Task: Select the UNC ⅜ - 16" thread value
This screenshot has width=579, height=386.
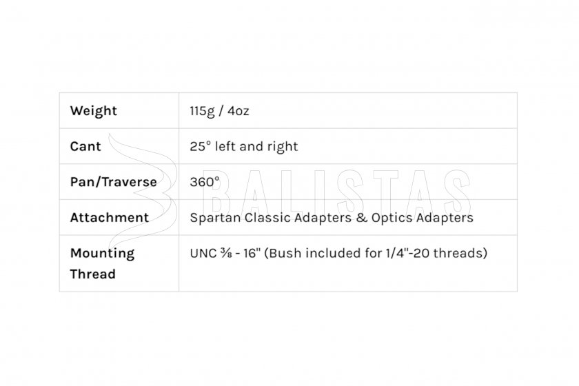Action: pyautogui.click(x=225, y=253)
